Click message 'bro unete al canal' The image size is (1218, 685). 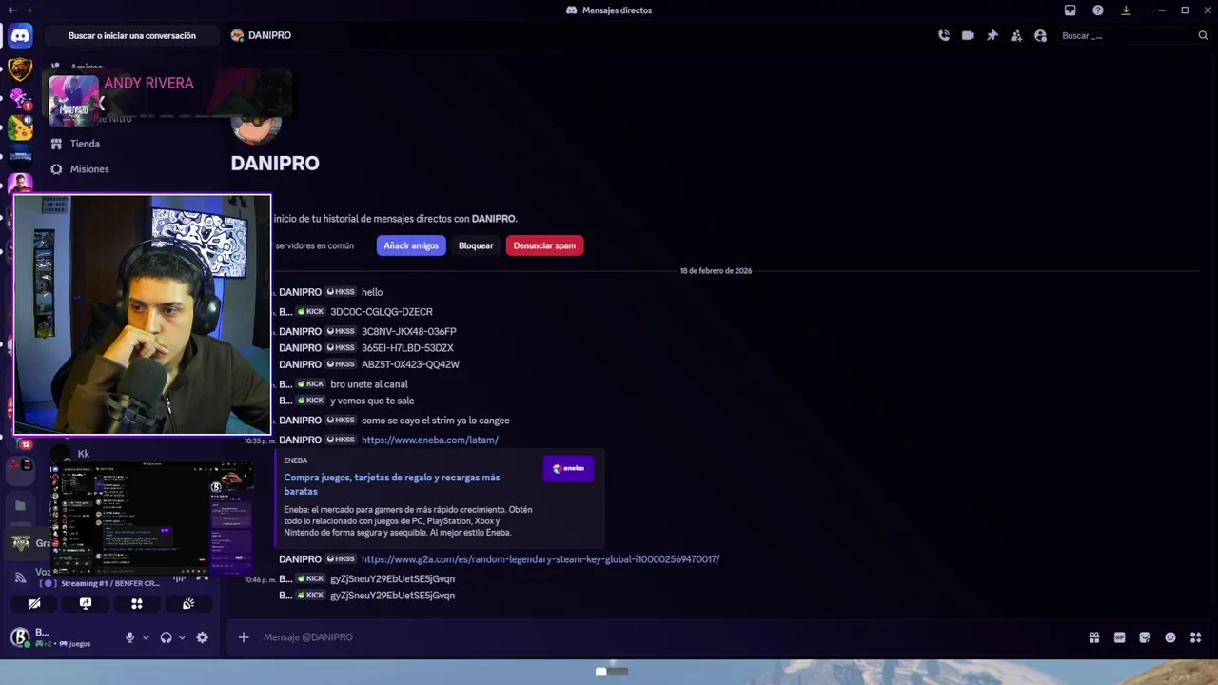click(369, 384)
